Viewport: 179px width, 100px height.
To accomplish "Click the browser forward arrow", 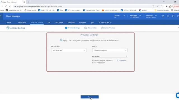I will 3,6.
